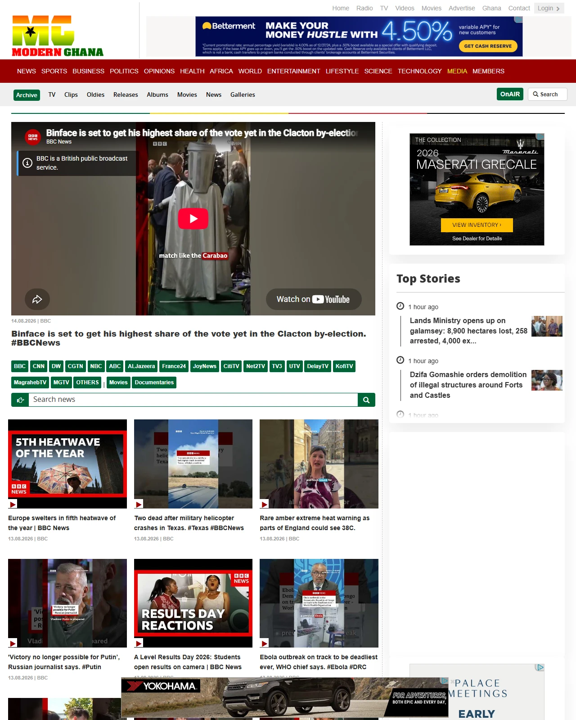Viewport: 576px width, 720px height.
Task: Open the ENTERTAINMENT menu
Action: click(294, 71)
